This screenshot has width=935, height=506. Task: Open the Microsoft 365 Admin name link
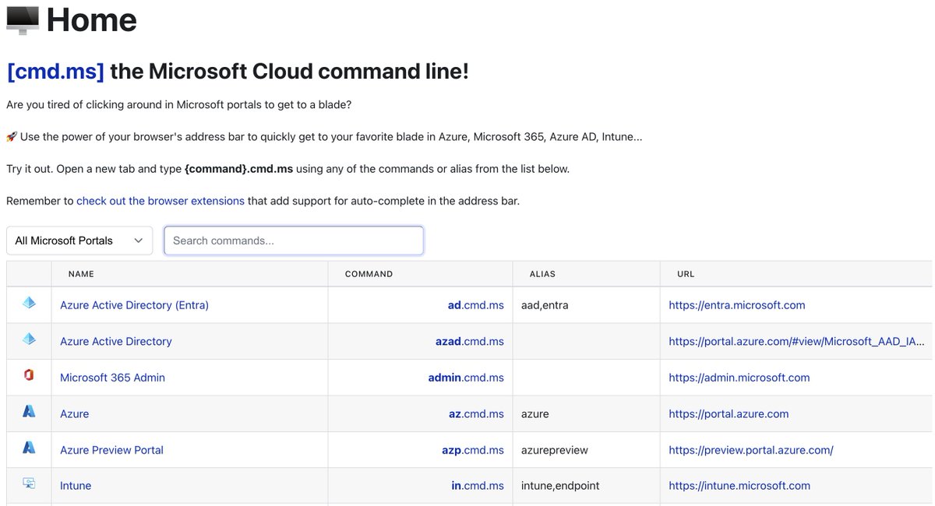coord(112,378)
